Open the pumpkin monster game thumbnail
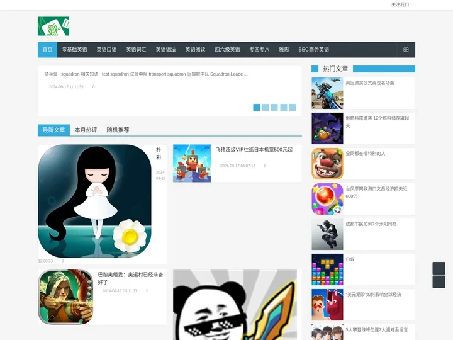The height and width of the screenshot is (340, 453). tap(327, 128)
